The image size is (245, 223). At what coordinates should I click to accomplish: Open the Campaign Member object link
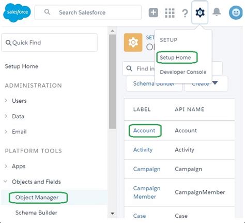(147, 192)
